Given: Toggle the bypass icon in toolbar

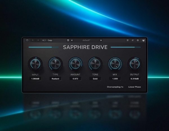Looking at the screenshot, I should point(133,40).
